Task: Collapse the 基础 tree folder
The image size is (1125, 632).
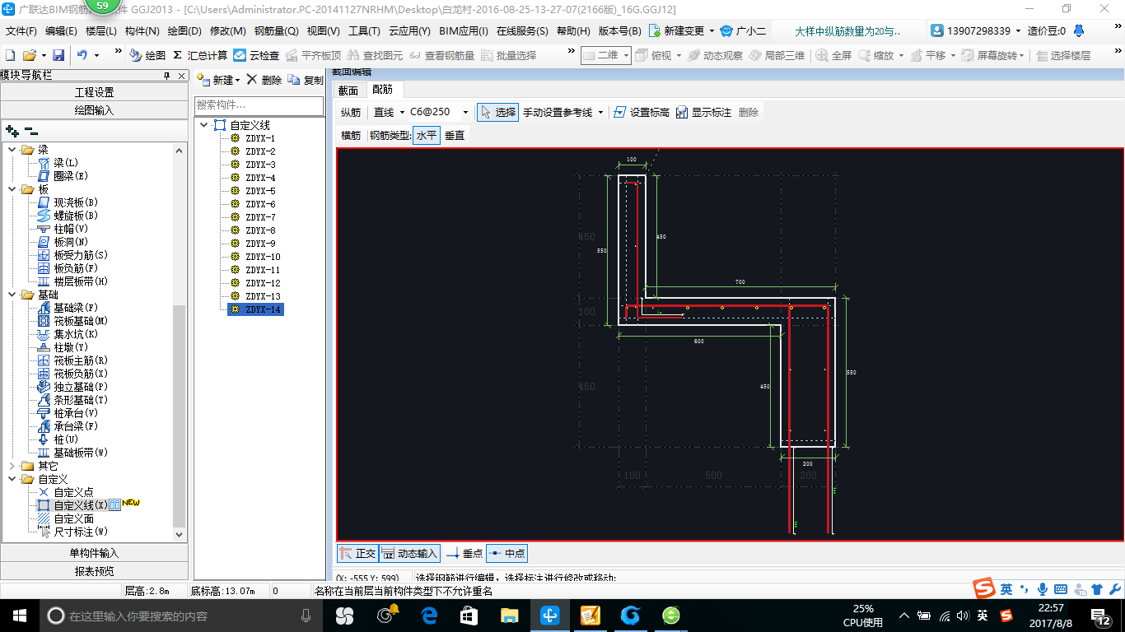Action: pyautogui.click(x=12, y=295)
